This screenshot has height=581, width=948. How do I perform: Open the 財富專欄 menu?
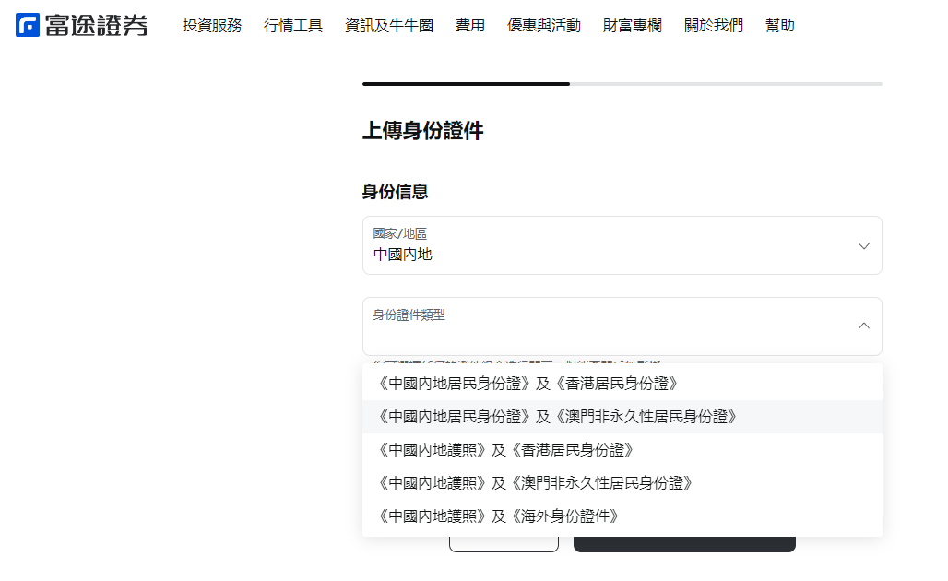[x=633, y=26]
